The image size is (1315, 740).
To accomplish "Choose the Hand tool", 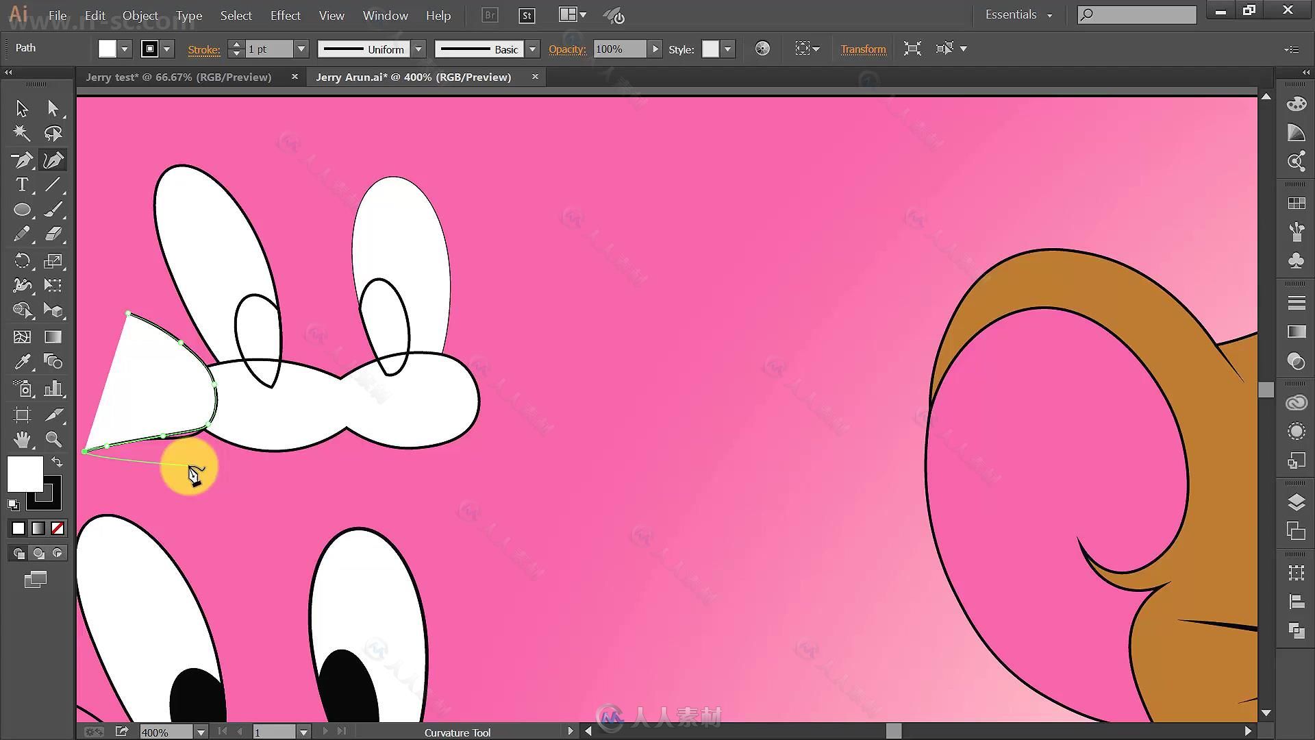I will 21,439.
